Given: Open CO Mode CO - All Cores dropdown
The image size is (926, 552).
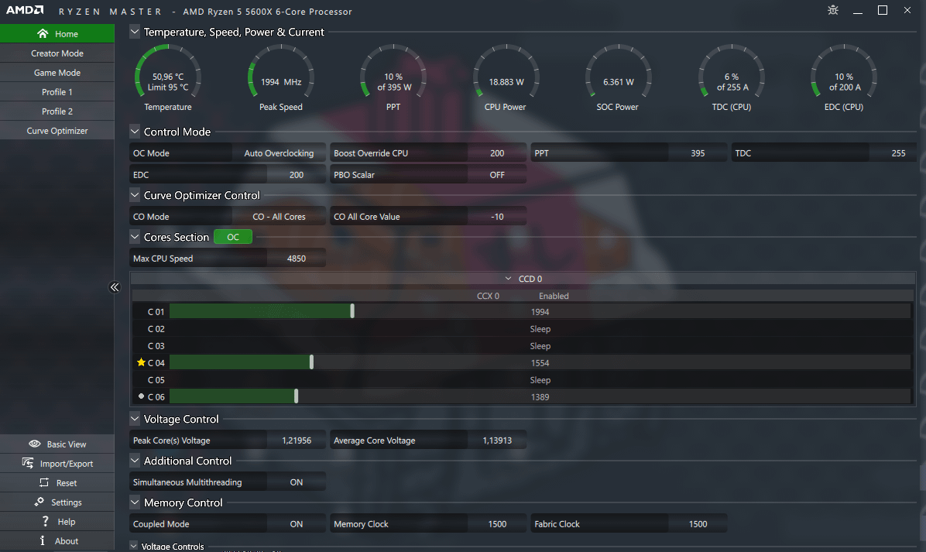Looking at the screenshot, I should click(x=279, y=217).
